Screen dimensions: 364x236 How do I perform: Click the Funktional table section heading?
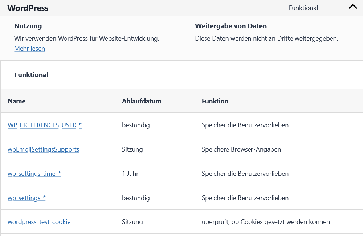click(x=31, y=75)
